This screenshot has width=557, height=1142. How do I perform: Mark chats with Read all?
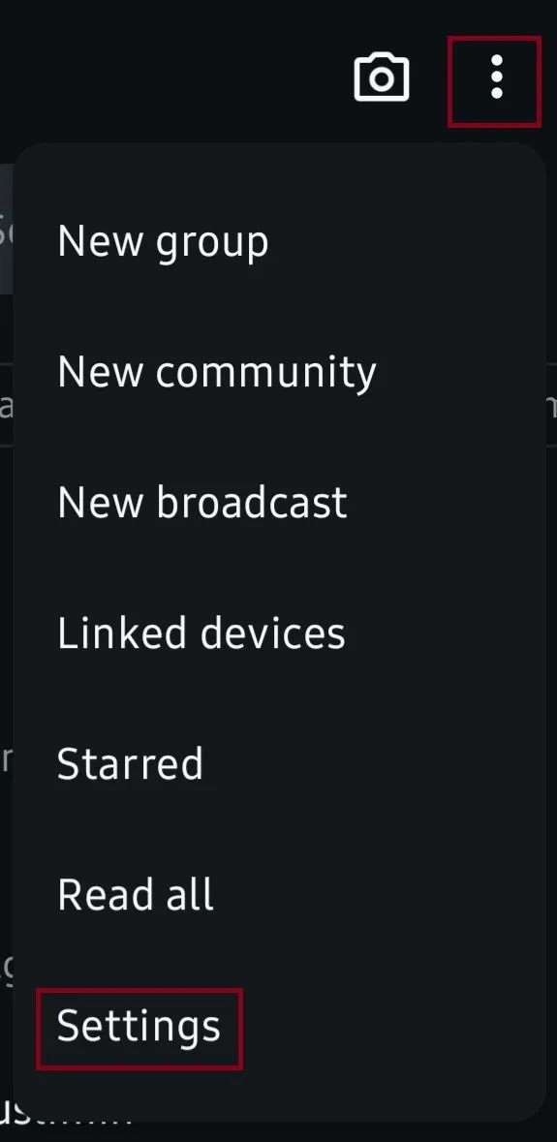point(279,894)
